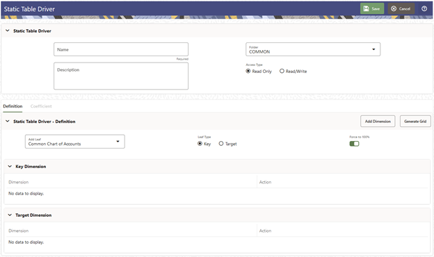Open the help question mark icon
Image resolution: width=434 pixels, height=257 pixels.
[424, 8]
